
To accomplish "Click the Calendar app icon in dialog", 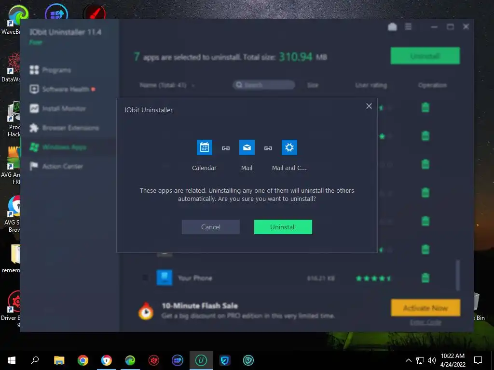I will [x=205, y=147].
